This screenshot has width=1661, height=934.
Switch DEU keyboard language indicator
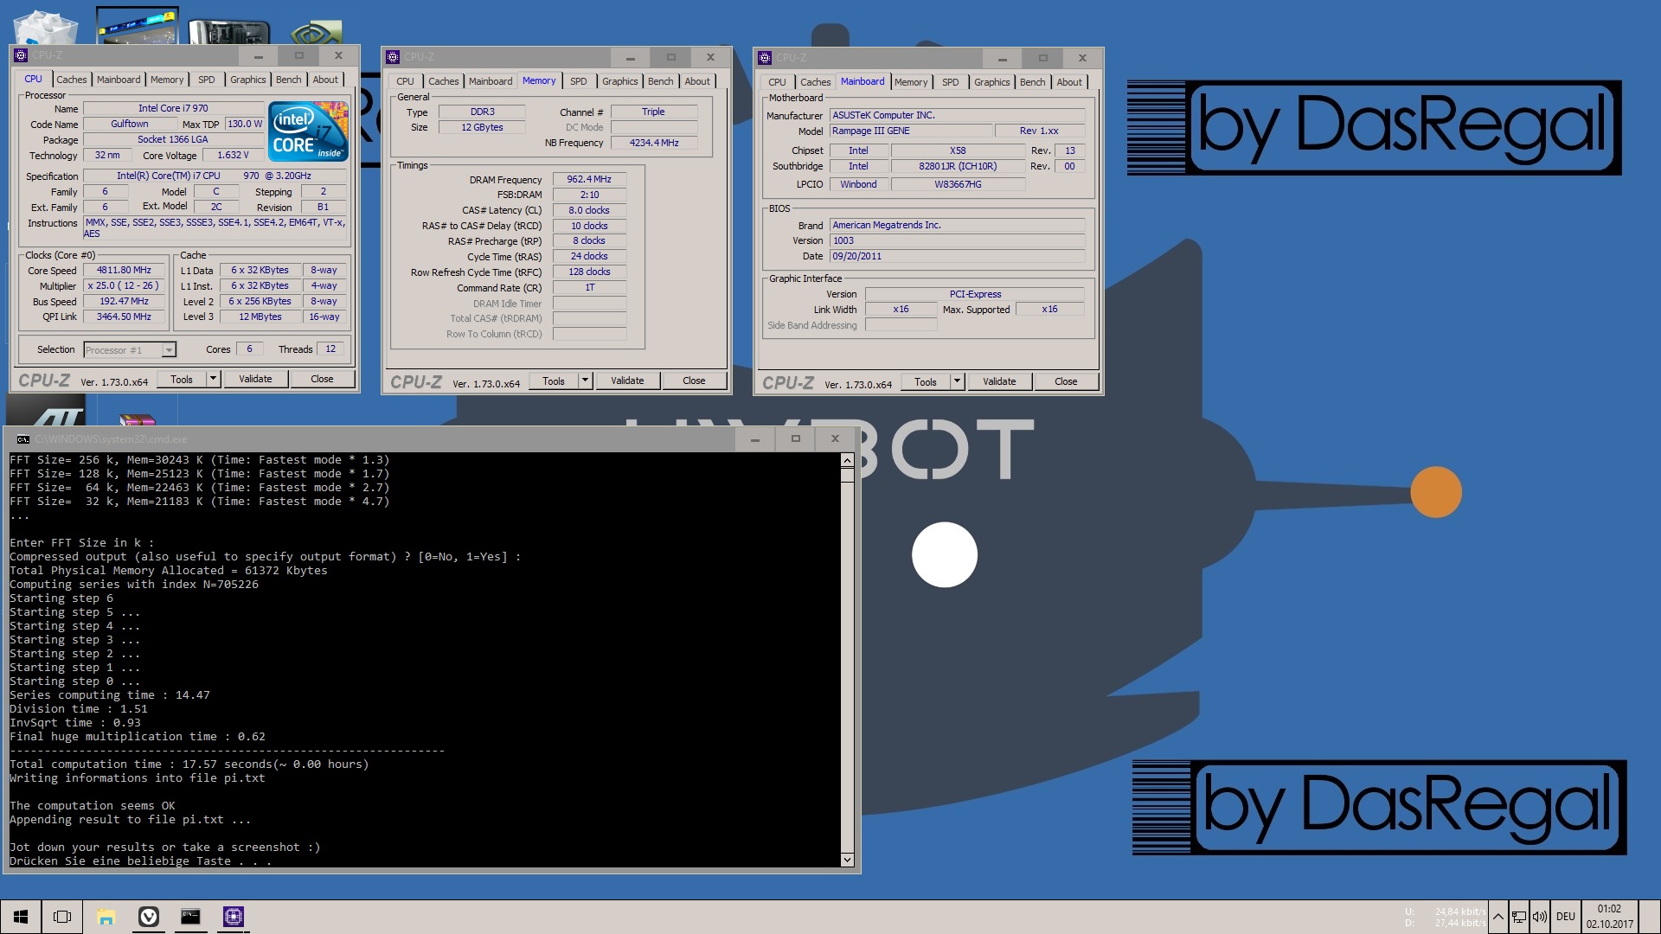coord(1565,917)
